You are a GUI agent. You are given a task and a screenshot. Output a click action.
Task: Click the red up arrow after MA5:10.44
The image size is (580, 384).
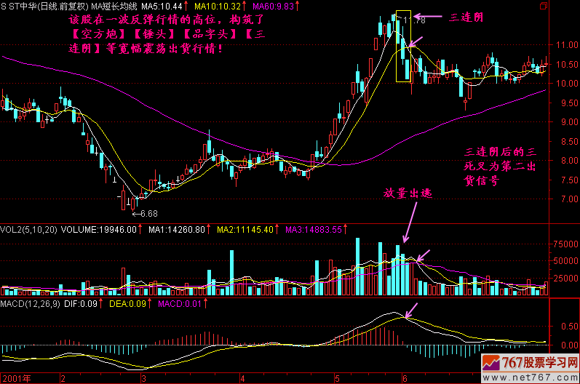[x=187, y=6]
